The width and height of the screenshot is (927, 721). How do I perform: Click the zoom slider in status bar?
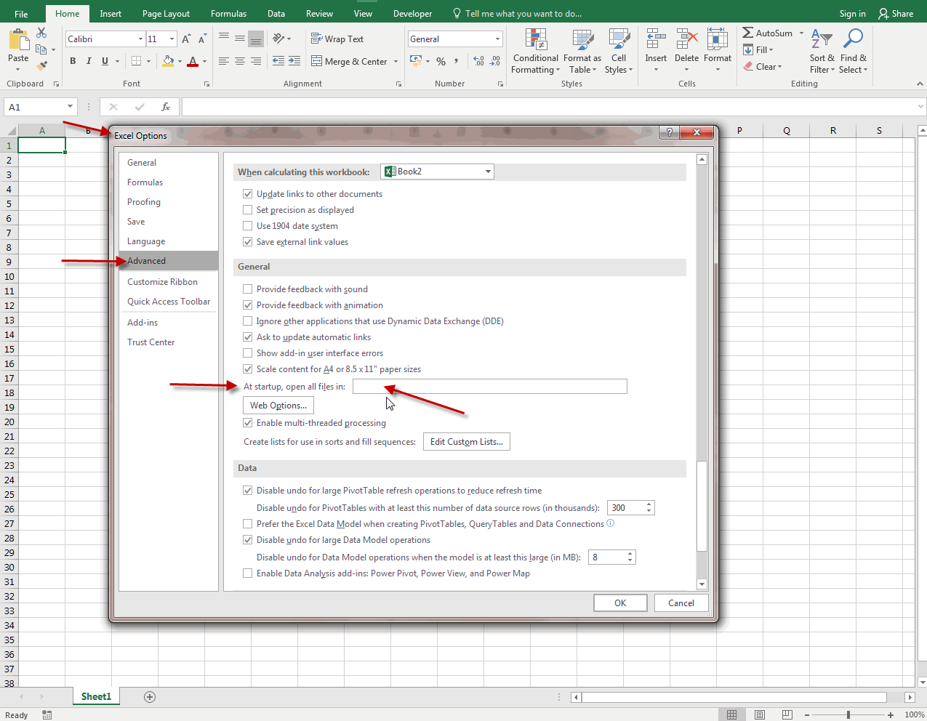coord(848,715)
